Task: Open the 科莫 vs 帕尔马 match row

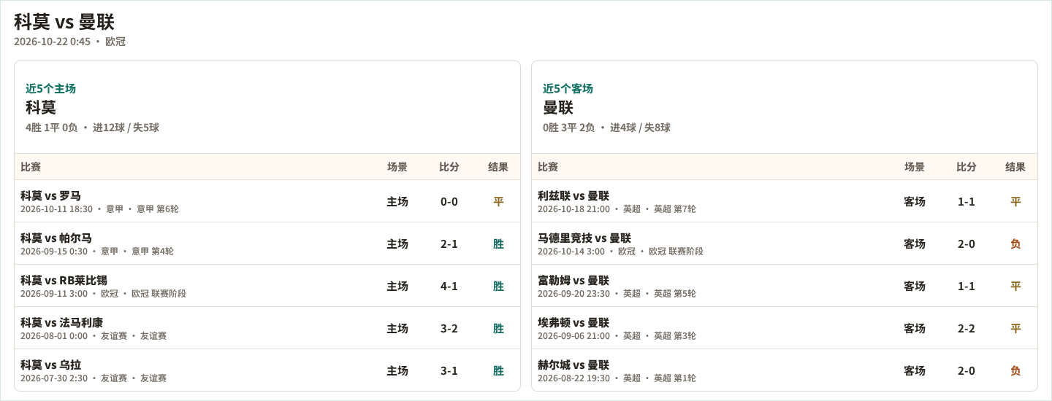Action: coord(267,244)
